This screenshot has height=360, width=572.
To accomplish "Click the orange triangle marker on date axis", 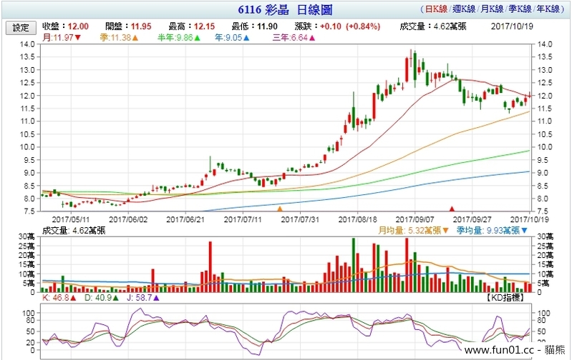I will point(280,209).
